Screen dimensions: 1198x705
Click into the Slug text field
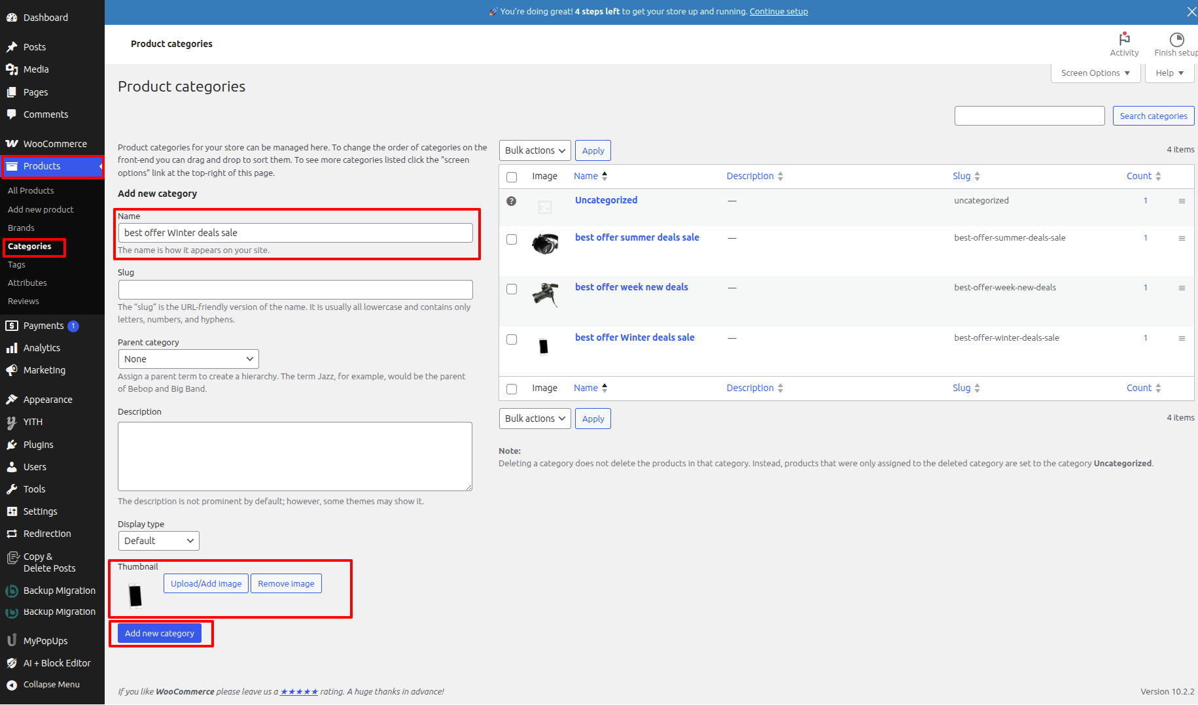coord(295,290)
